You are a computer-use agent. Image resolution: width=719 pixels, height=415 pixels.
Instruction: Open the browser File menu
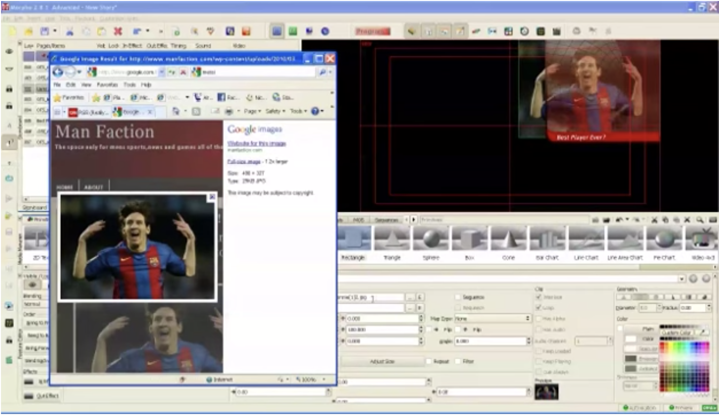point(57,85)
